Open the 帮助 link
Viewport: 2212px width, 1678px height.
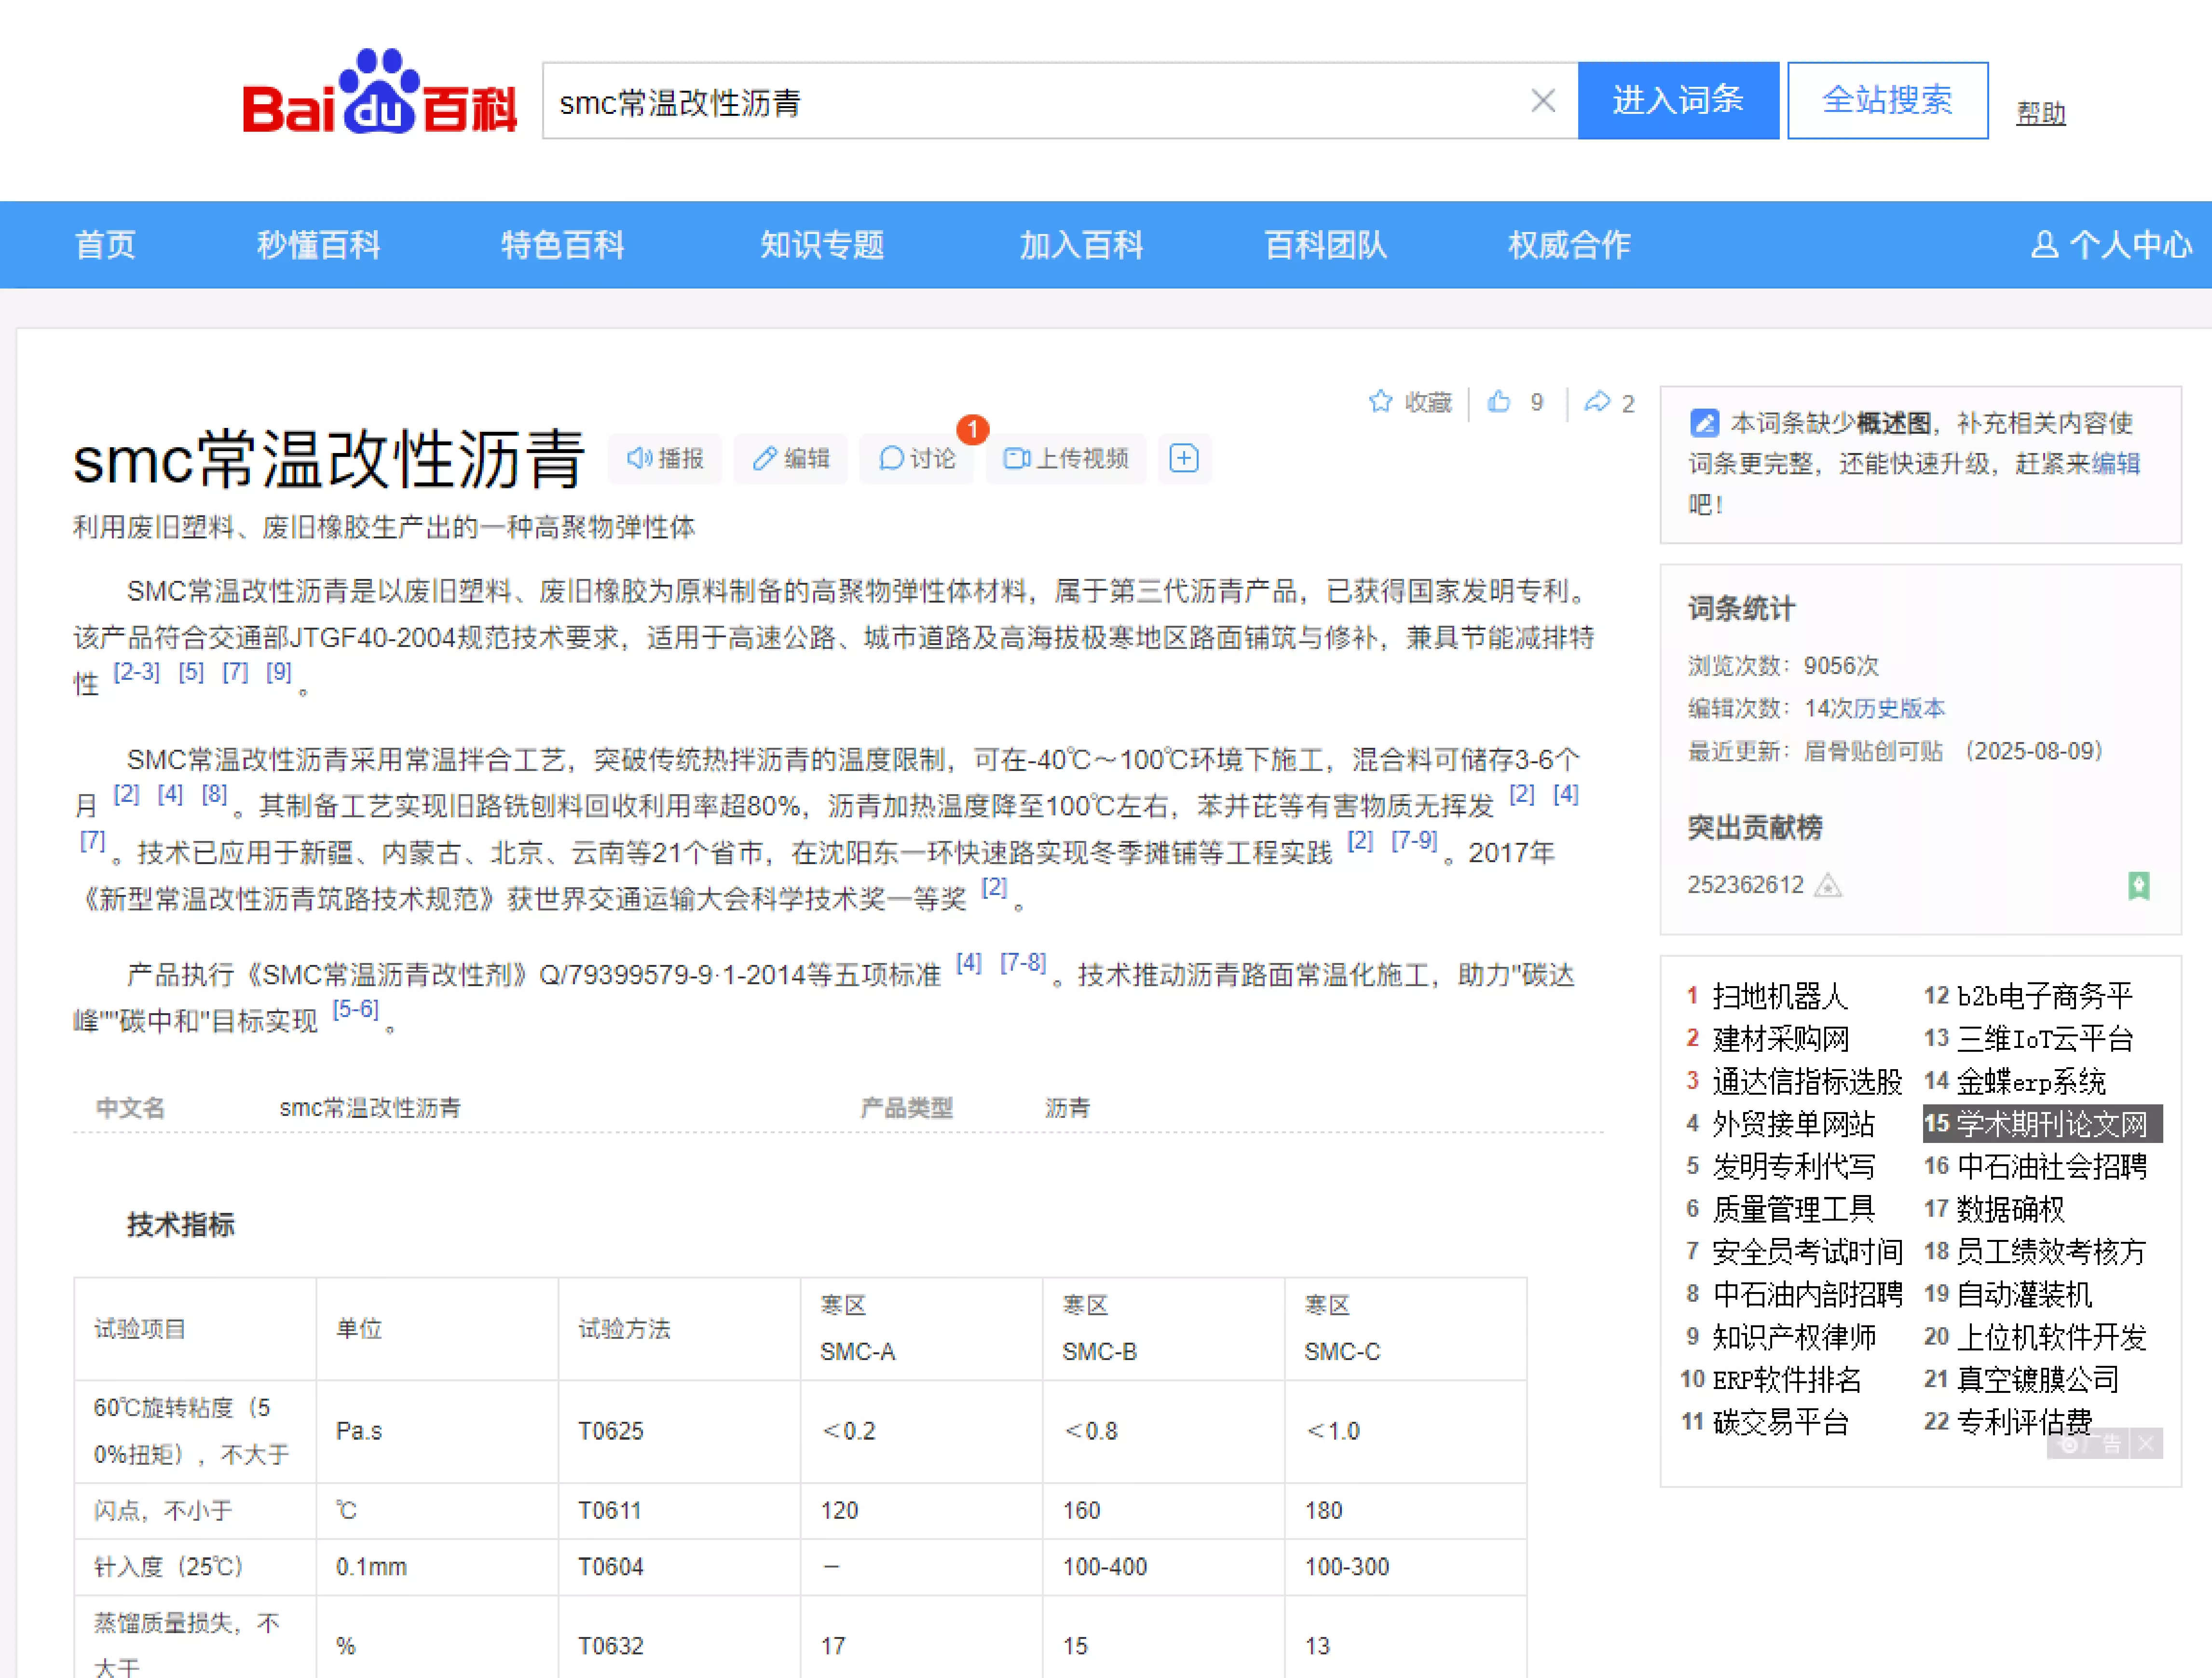tap(2040, 114)
